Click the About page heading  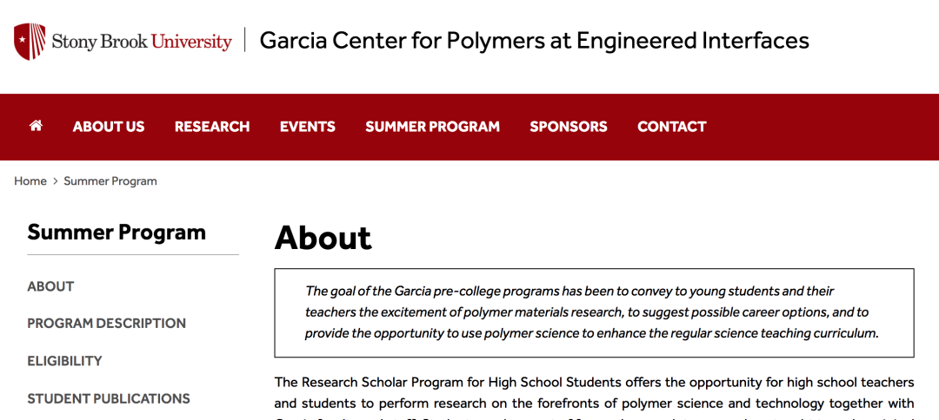[323, 237]
